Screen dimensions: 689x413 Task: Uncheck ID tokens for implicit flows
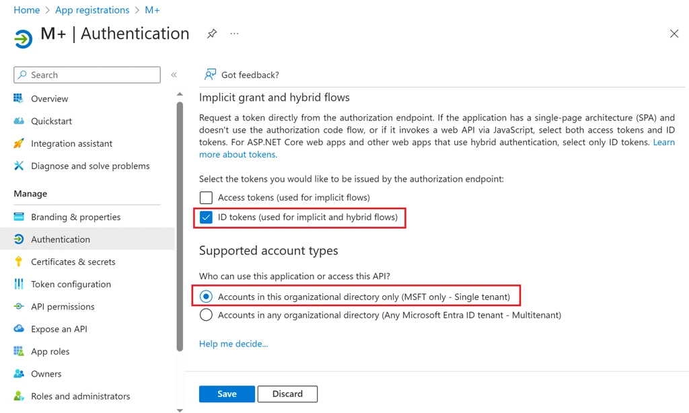click(x=206, y=218)
